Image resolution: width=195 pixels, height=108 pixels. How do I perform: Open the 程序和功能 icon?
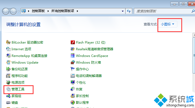[8, 76]
